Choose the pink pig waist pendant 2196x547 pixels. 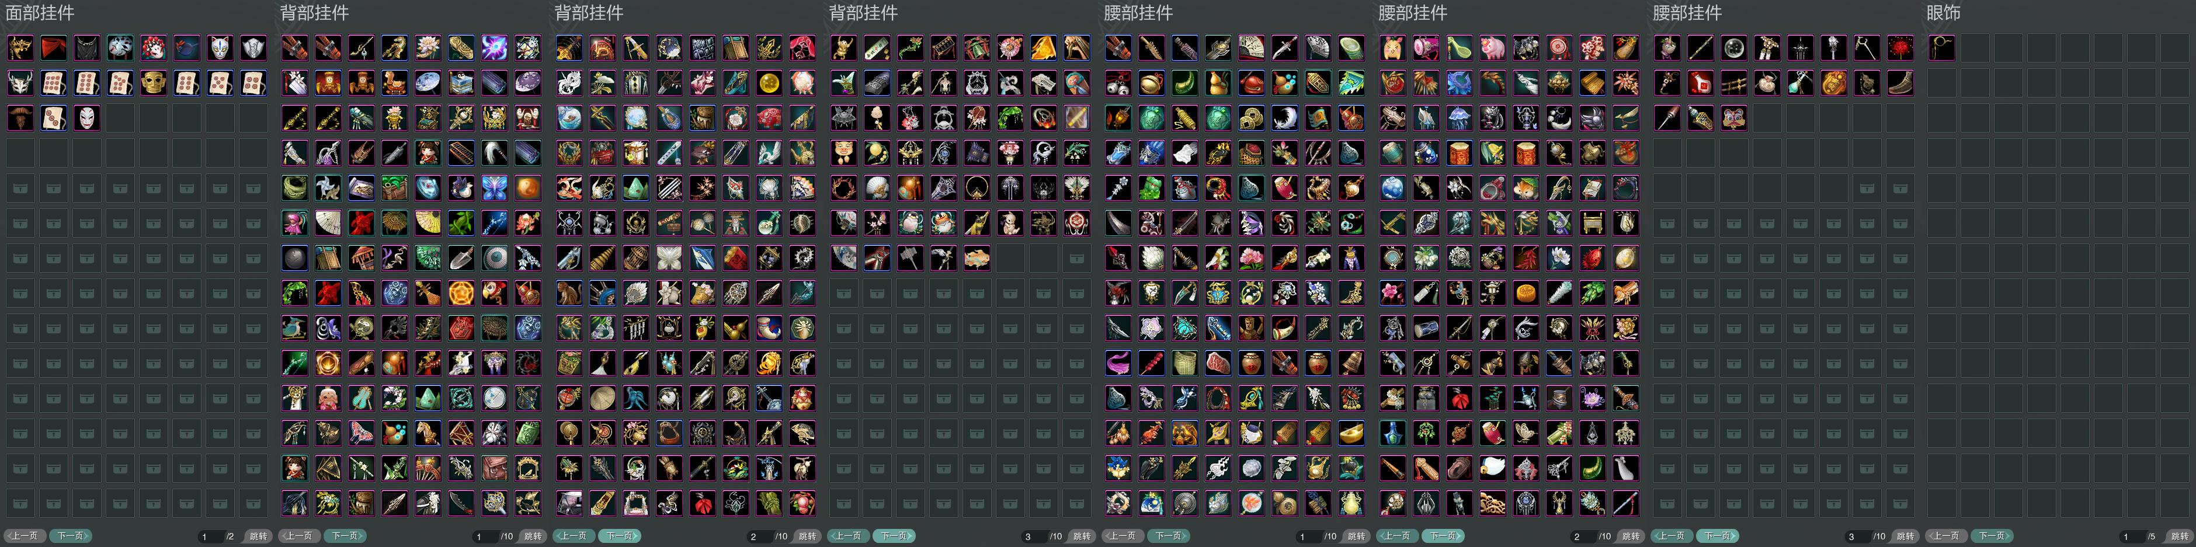(1493, 48)
